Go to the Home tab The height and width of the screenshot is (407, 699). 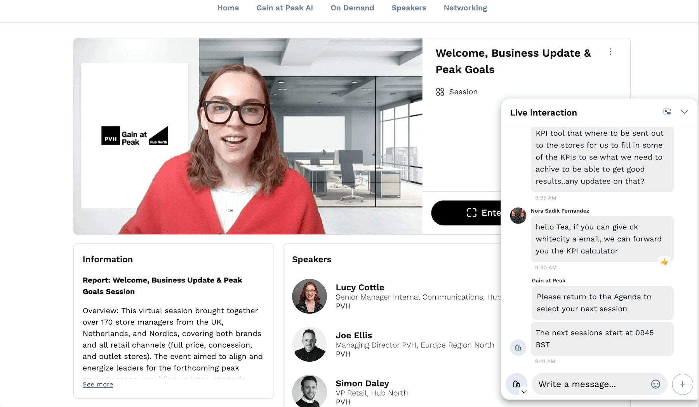pyautogui.click(x=228, y=8)
